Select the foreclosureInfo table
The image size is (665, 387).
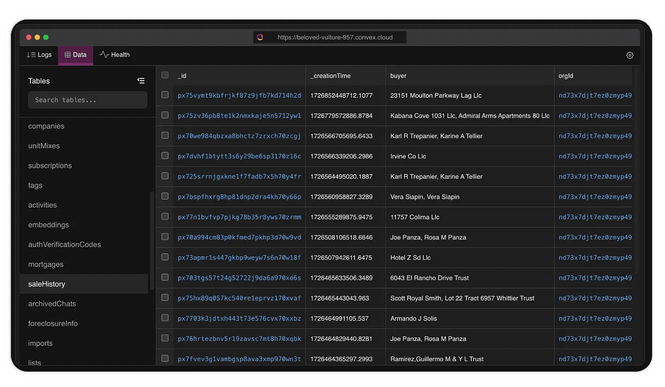click(x=53, y=324)
